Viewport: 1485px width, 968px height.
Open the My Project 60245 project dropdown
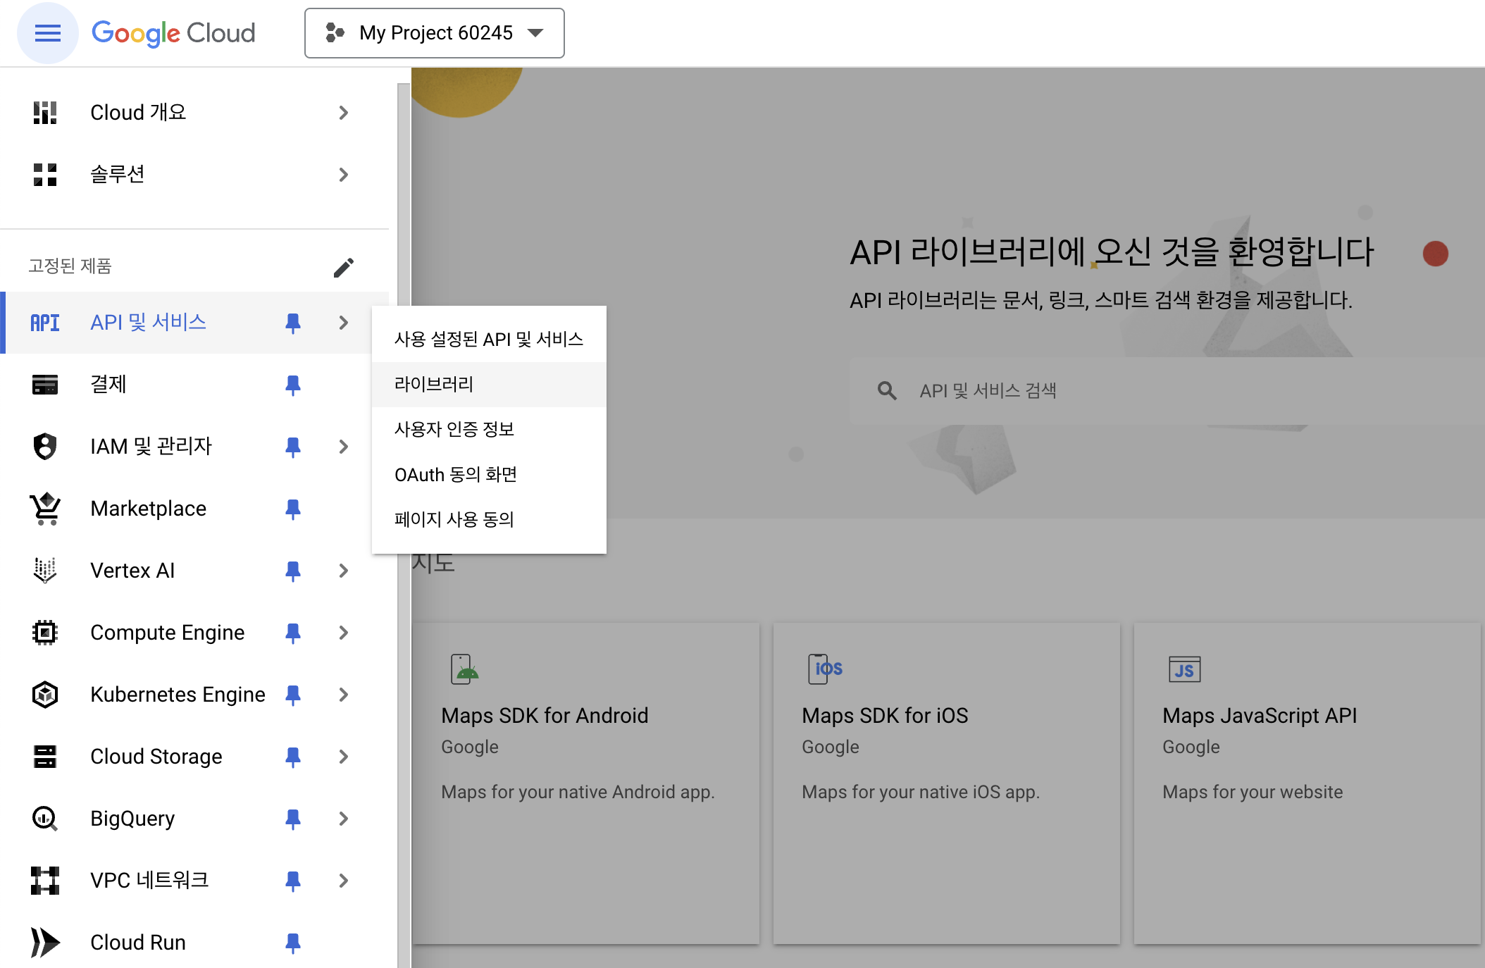[x=434, y=32]
